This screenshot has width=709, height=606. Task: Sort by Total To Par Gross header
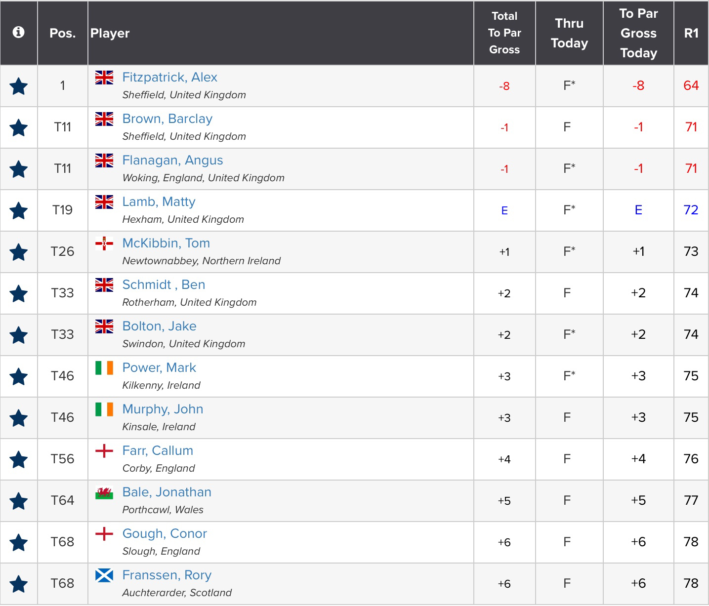504,33
